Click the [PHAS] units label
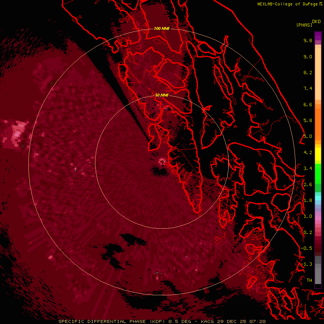 pos(304,25)
